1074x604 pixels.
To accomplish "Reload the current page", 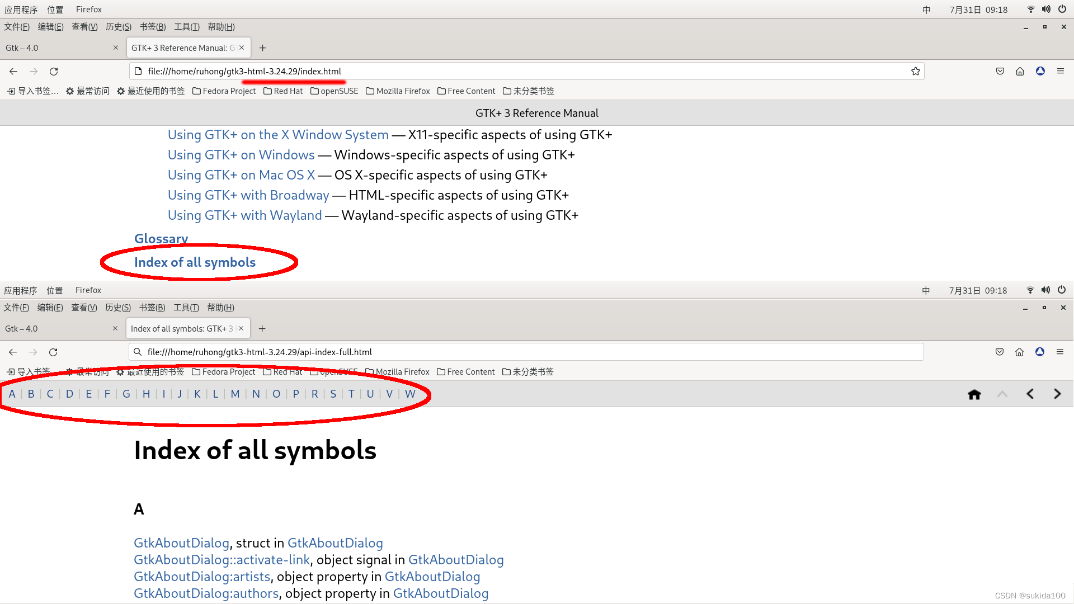I will (54, 71).
